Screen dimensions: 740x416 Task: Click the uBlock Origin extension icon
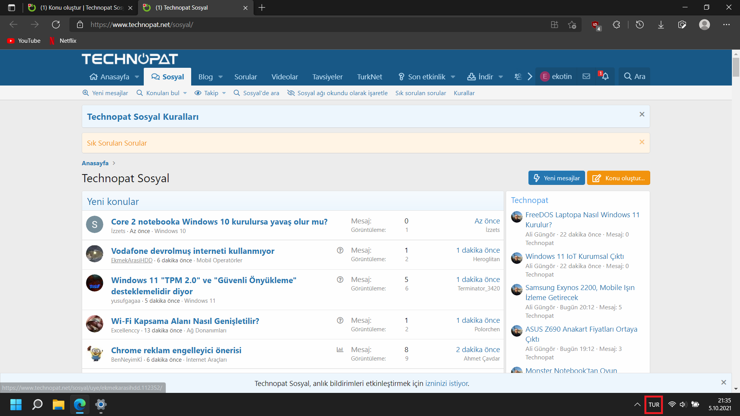click(x=595, y=25)
